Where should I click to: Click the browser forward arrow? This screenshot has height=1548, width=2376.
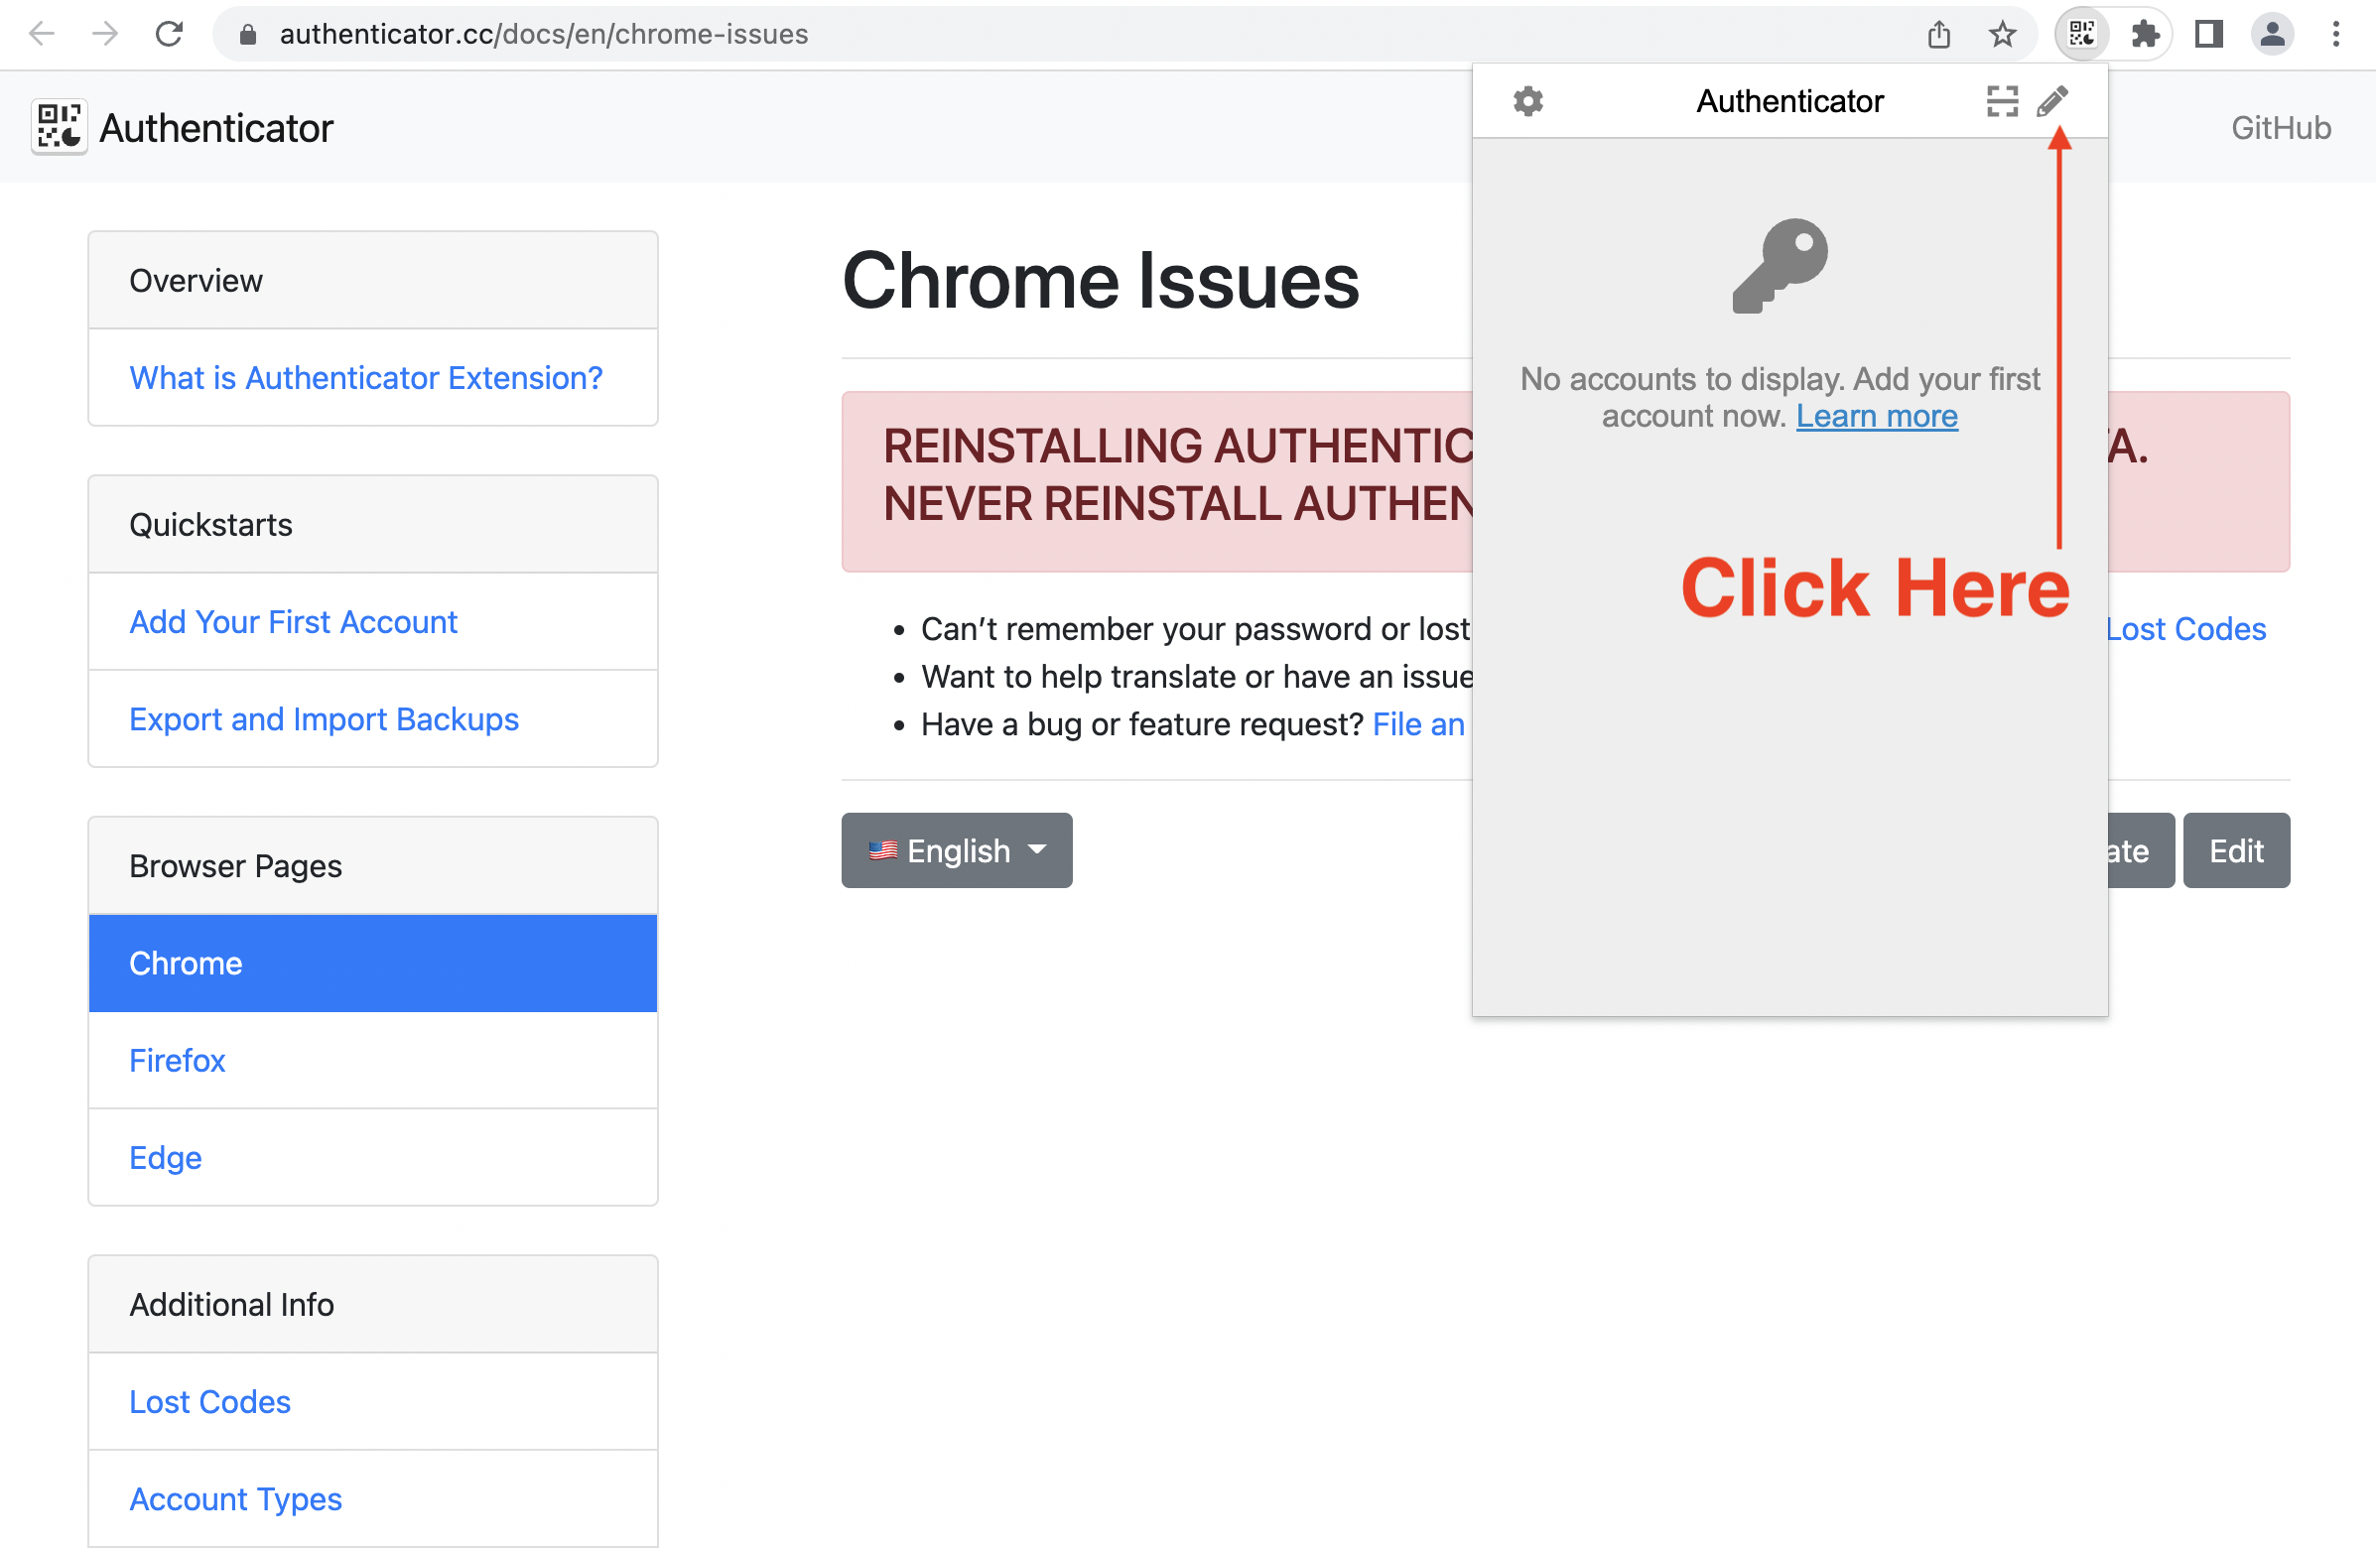click(x=105, y=34)
